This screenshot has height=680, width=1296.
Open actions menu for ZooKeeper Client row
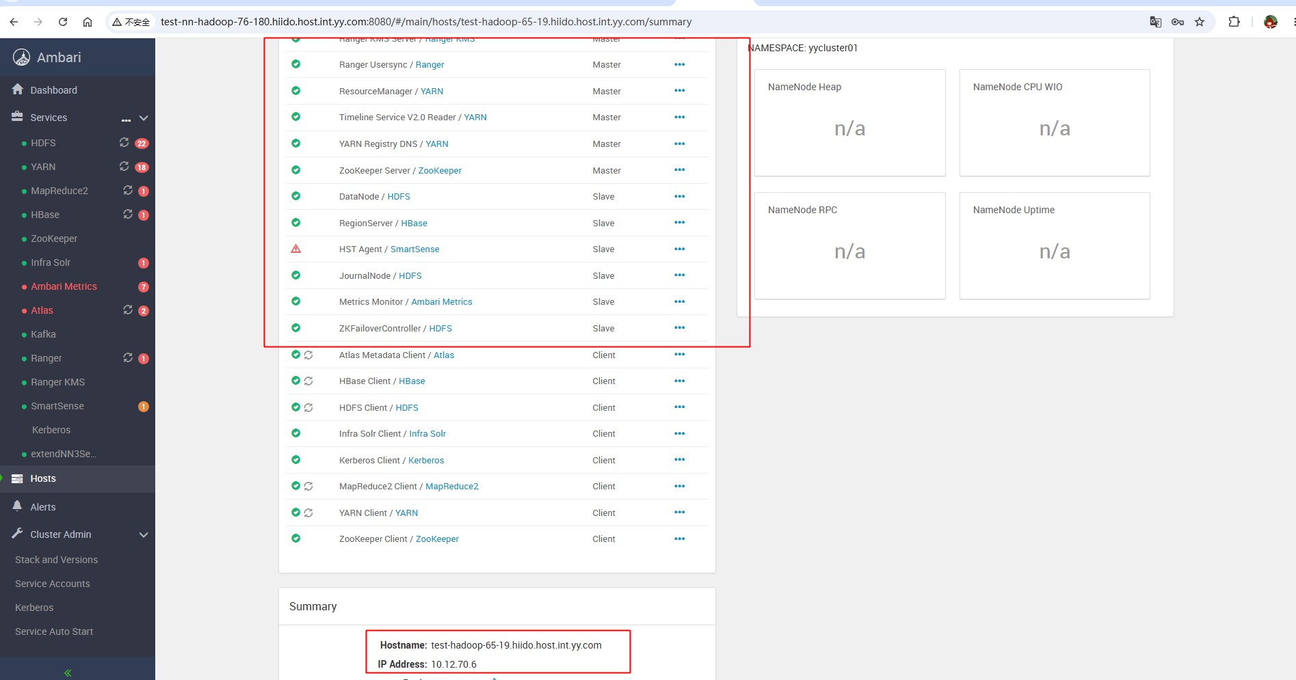[679, 539]
